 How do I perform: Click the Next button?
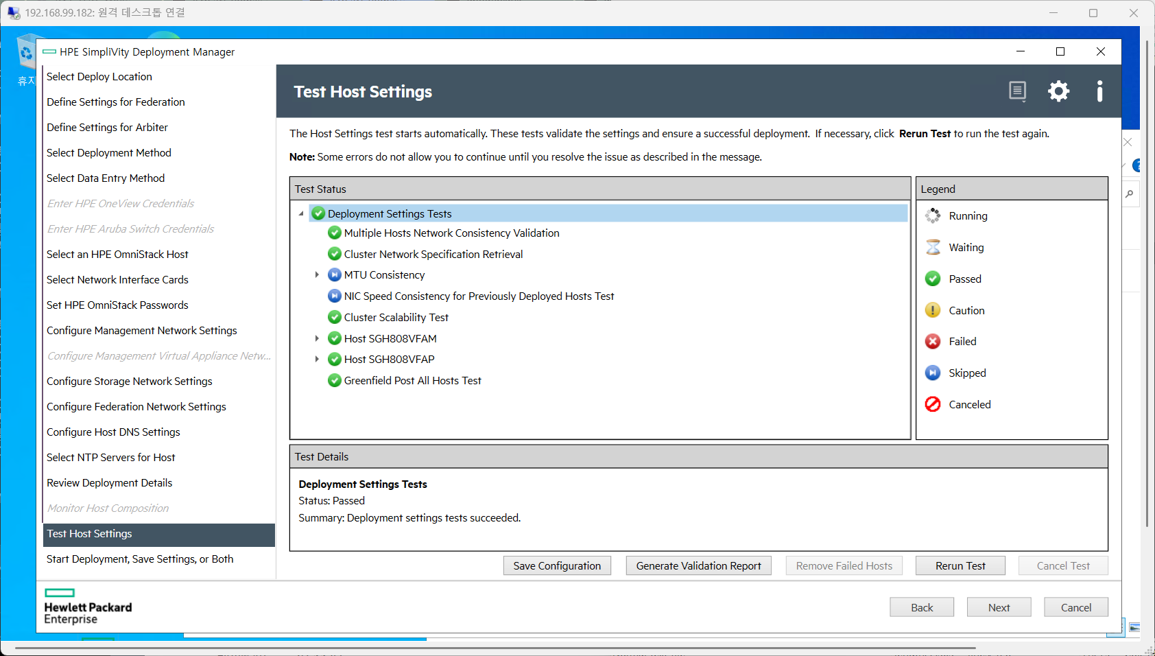click(999, 607)
